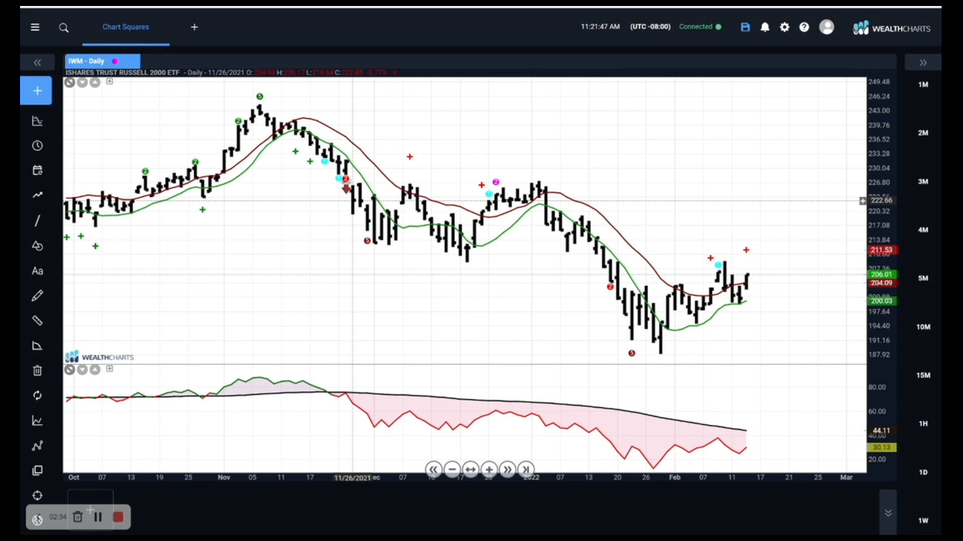Image resolution: width=963 pixels, height=541 pixels.
Task: Select the 15M timeframe
Action: point(923,375)
